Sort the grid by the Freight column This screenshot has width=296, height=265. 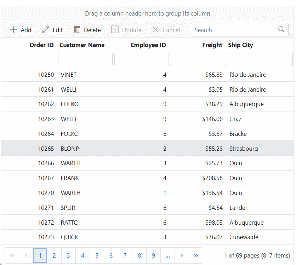point(212,45)
